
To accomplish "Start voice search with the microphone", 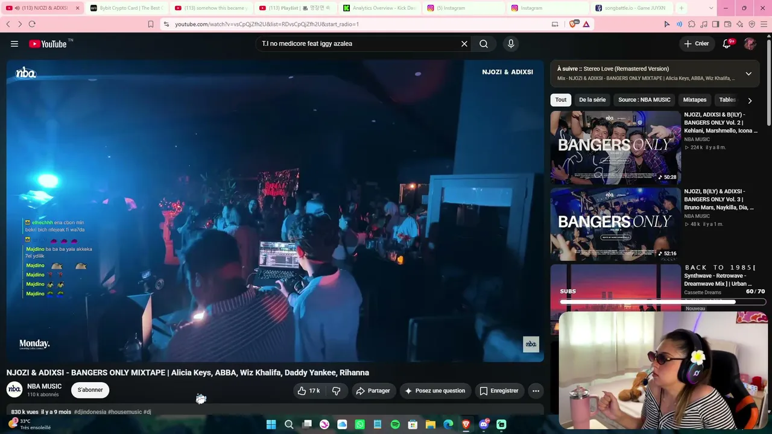I will pos(511,44).
